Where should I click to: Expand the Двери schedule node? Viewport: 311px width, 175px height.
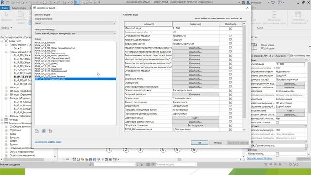pos(6,141)
